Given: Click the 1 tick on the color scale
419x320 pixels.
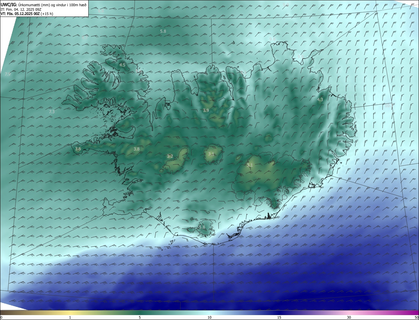Looking at the screenshot, I should 70,317.
